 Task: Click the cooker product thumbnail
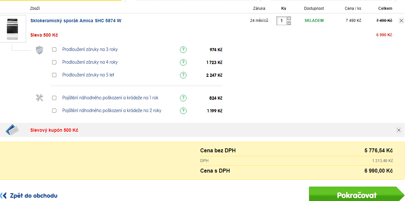click(12, 29)
